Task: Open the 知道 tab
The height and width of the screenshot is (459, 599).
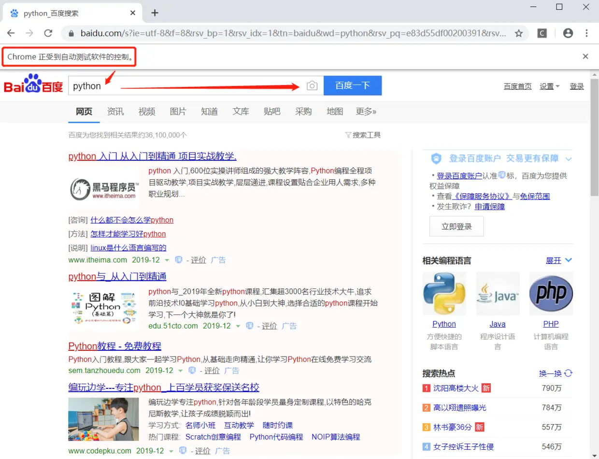Action: (209, 112)
